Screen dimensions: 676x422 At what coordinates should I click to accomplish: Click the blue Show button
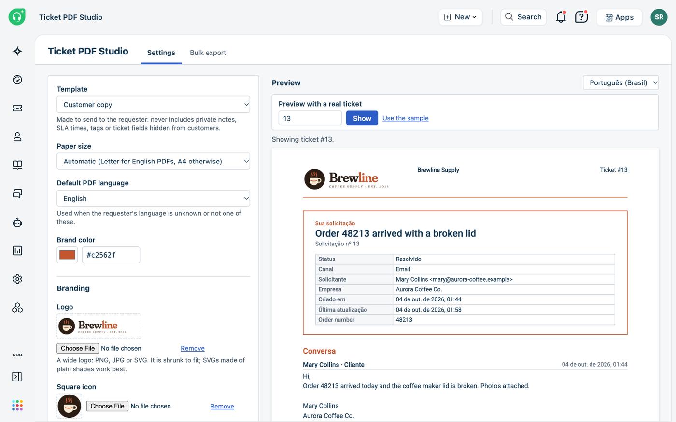pyautogui.click(x=362, y=118)
